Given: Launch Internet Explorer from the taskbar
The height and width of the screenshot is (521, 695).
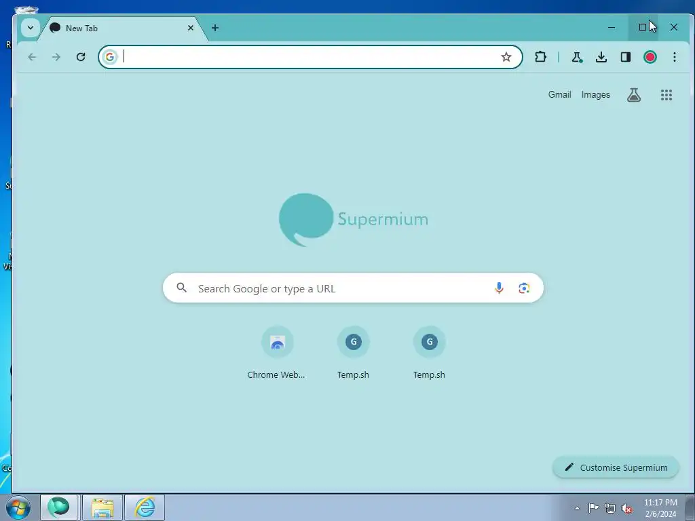Looking at the screenshot, I should click(x=145, y=507).
